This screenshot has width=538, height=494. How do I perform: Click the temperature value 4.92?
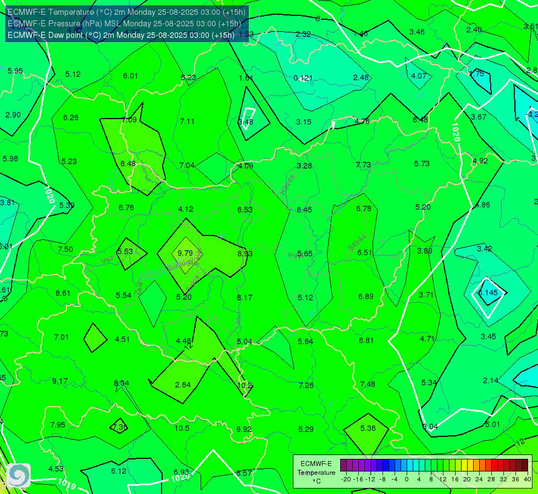(x=480, y=161)
